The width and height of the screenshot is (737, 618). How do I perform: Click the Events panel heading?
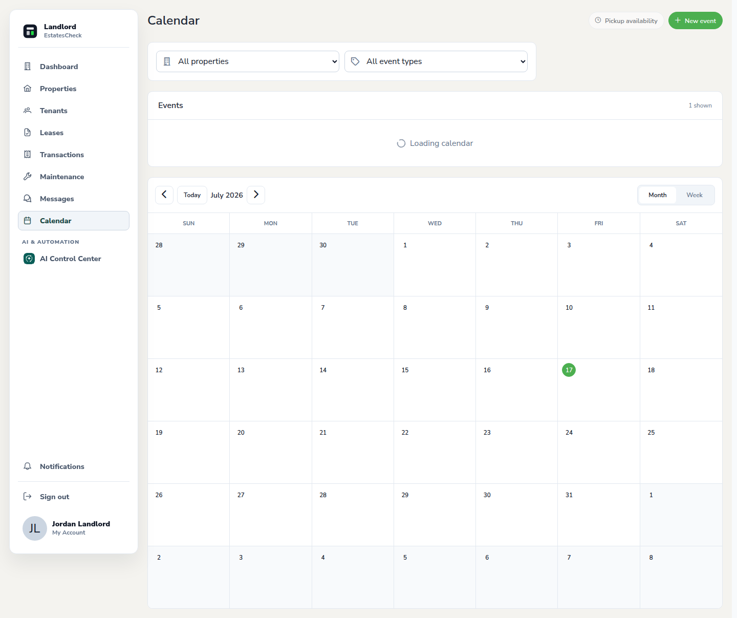pyautogui.click(x=170, y=105)
